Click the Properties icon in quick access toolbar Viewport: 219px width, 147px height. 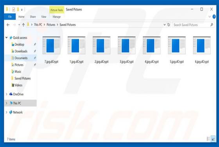[13, 9]
